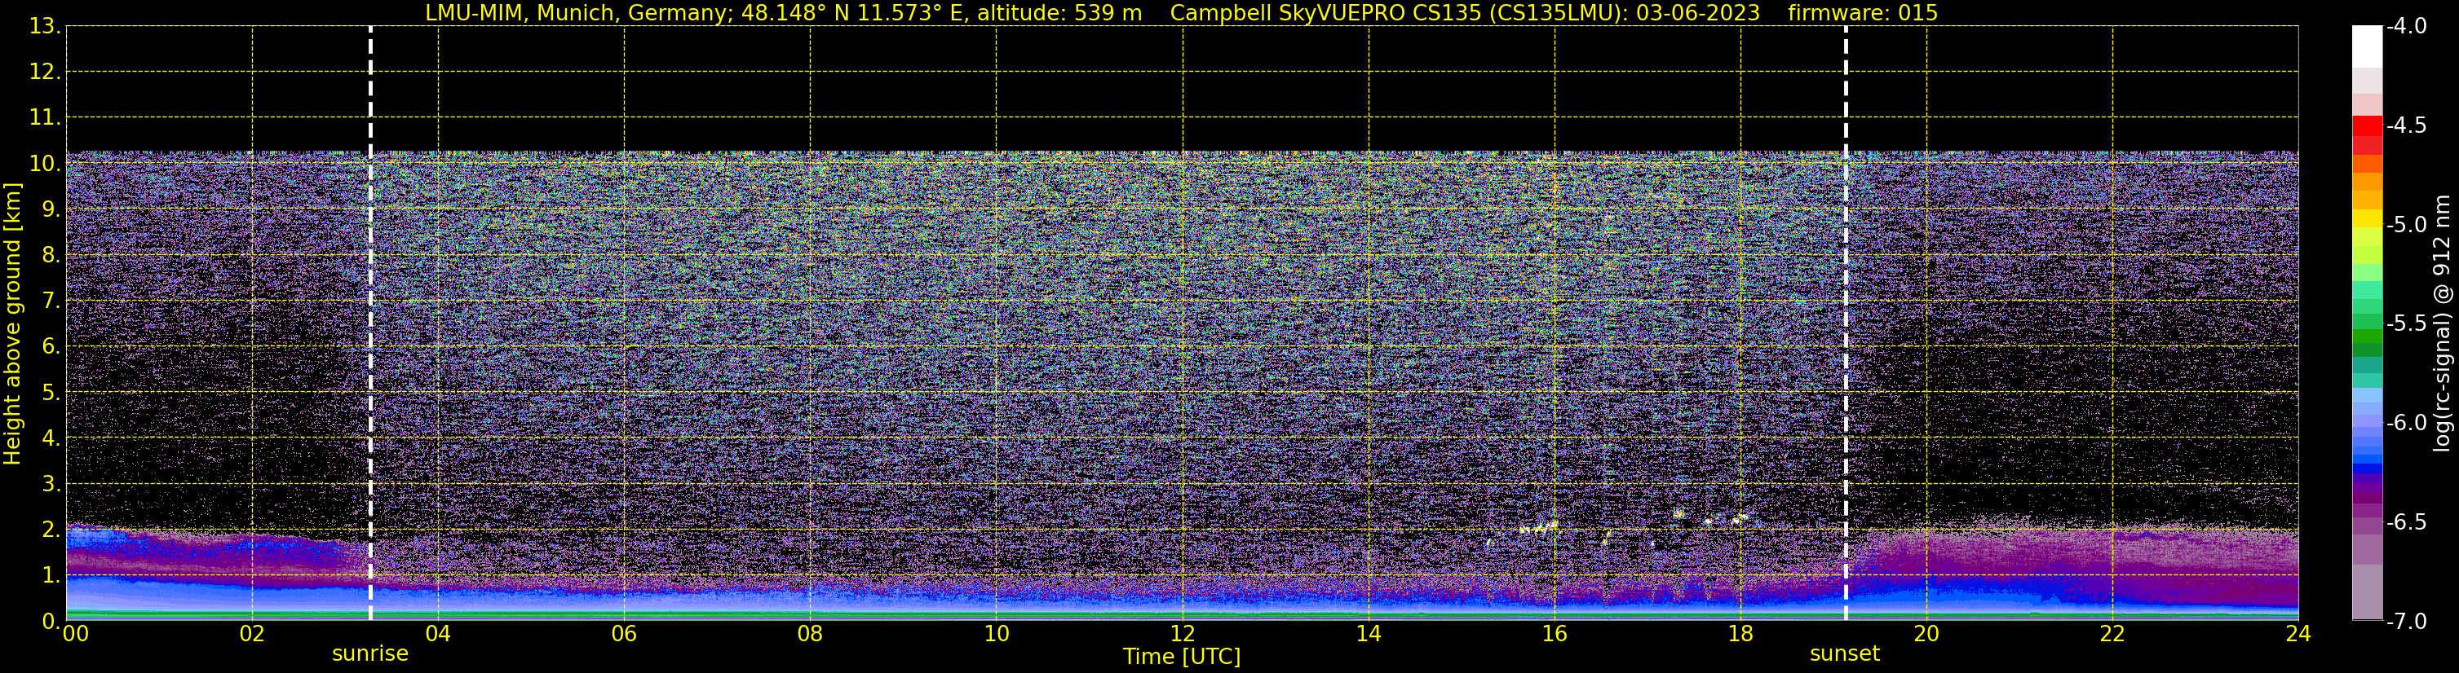This screenshot has height=673, width=2459.
Task: Click the 'Time [UTC]' axis title
Action: 1182,657
